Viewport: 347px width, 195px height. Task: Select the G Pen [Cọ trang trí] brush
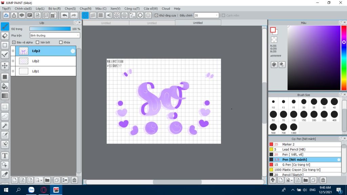[305, 165]
